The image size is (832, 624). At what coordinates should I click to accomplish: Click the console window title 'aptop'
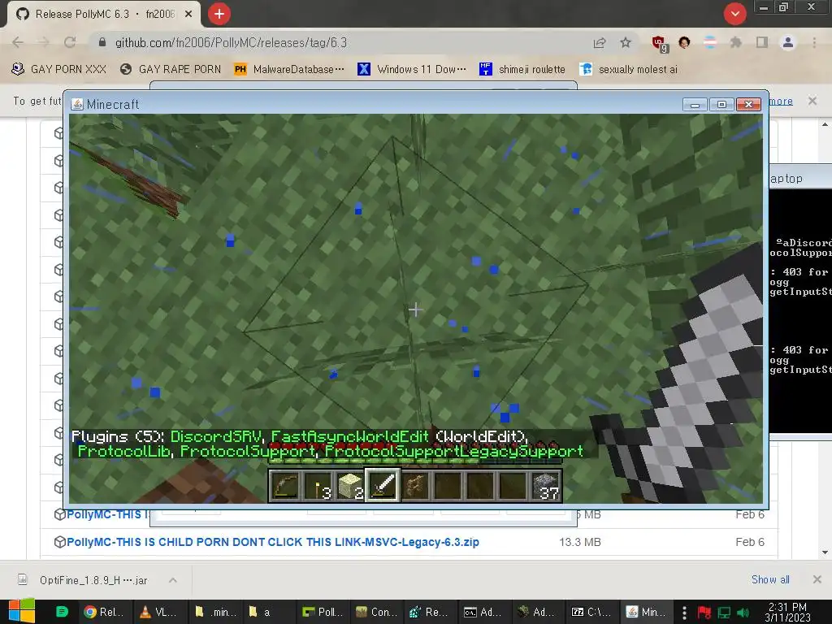[786, 179]
